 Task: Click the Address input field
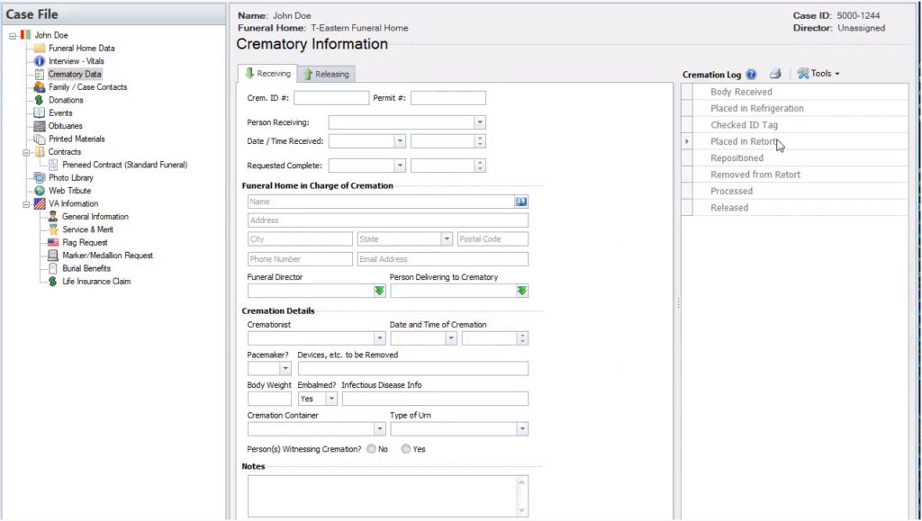click(388, 220)
